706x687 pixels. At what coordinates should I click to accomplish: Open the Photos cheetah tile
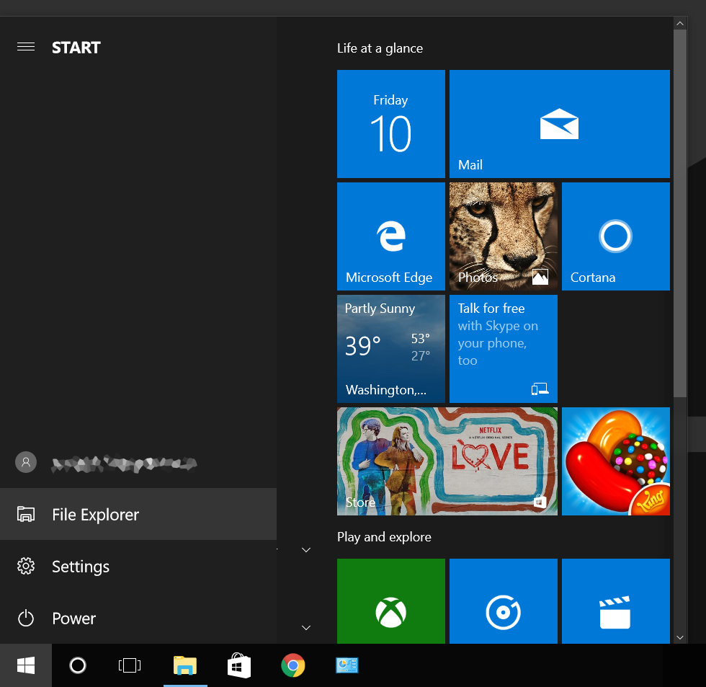click(x=503, y=236)
